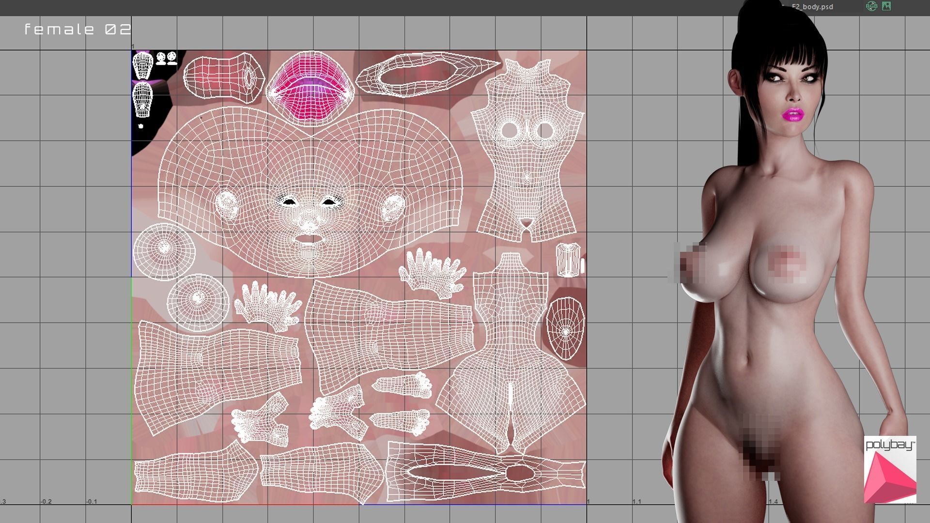This screenshot has height=523, width=930.
Task: Select the oval UV shell on right edge
Action: point(565,328)
